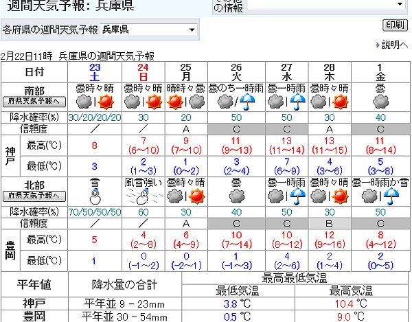Click the 27 水 date header

pos(286,72)
